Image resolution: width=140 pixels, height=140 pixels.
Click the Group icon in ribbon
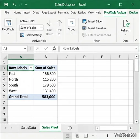click(x=72, y=23)
